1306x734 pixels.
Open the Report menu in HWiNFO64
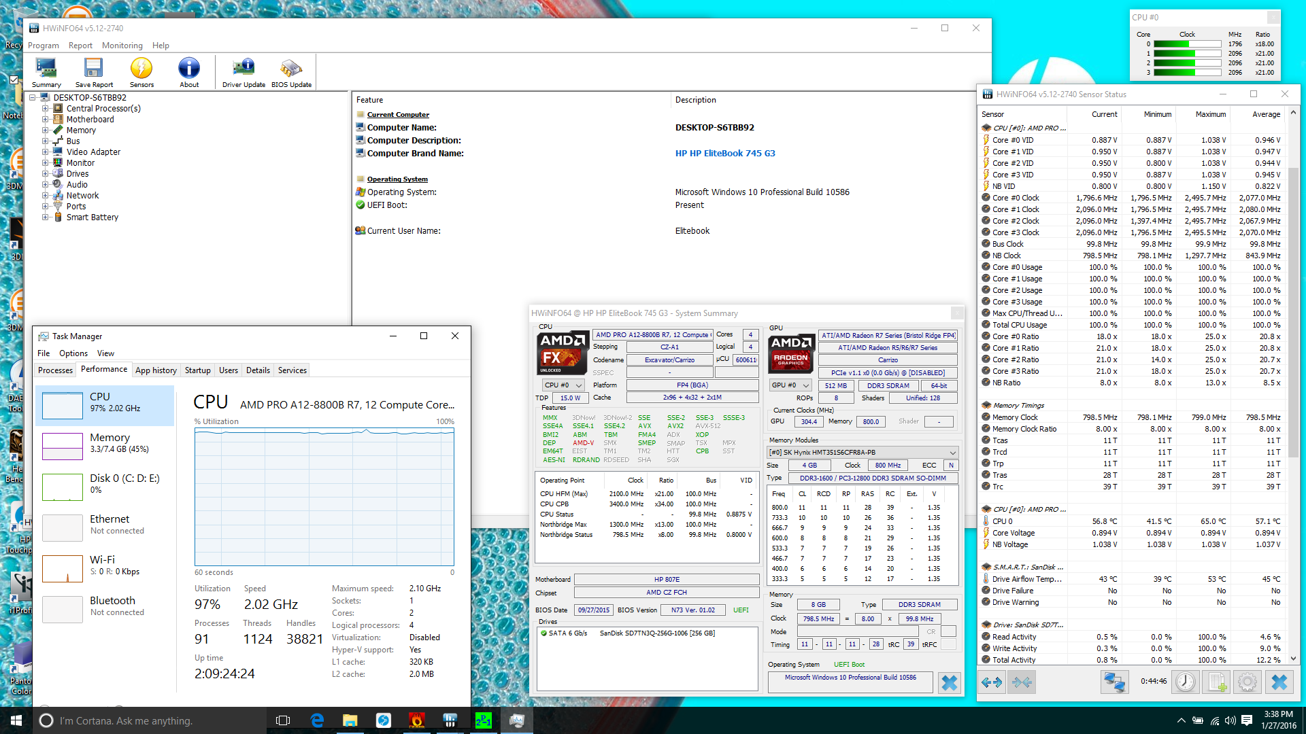80,46
